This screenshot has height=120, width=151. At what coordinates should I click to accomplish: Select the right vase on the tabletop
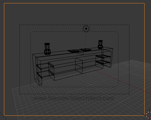[100, 44]
